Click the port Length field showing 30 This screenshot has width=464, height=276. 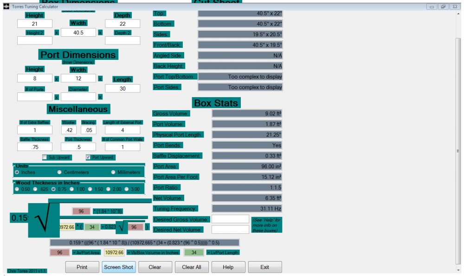point(122,88)
